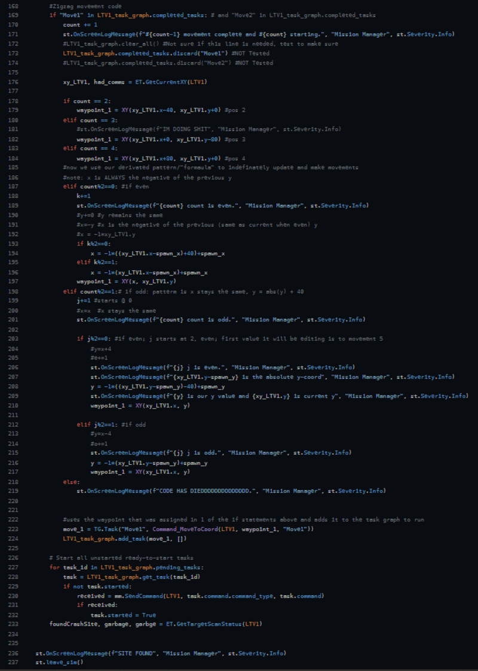Click the 'k+=1' statement

pyautogui.click(x=84, y=196)
